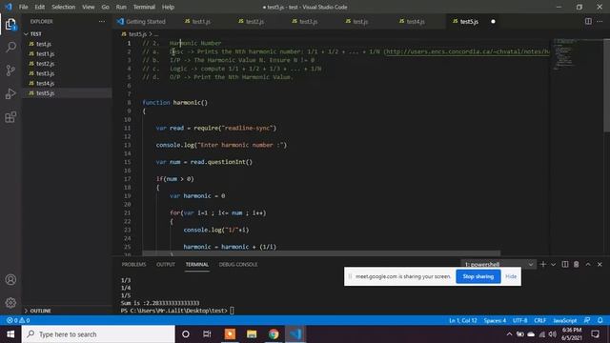
Task: Open Source Control view
Action: tap(10, 71)
